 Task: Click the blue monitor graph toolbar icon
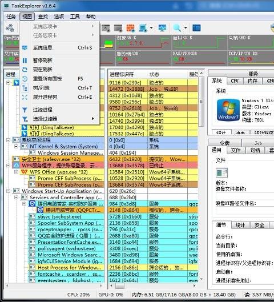[162, 28]
